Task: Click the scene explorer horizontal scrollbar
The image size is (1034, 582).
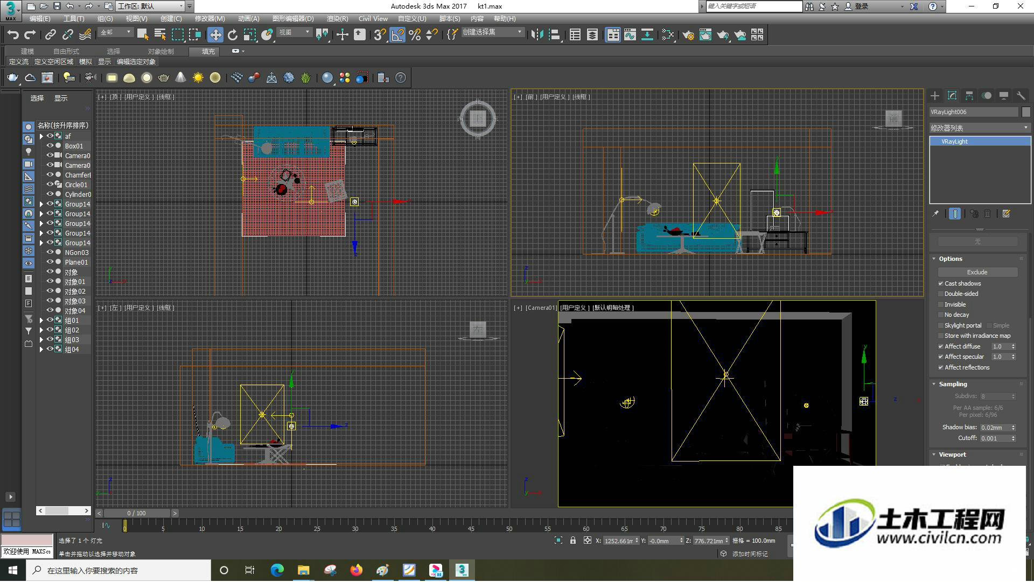Action: (64, 511)
